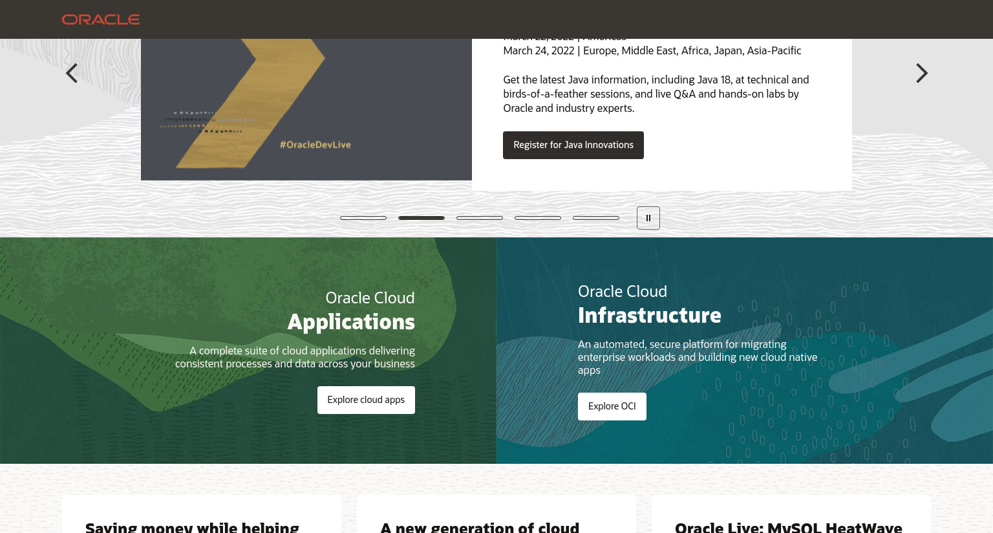993x533 pixels.
Task: Click the March 24, 2022 date line
Action: tap(652, 50)
